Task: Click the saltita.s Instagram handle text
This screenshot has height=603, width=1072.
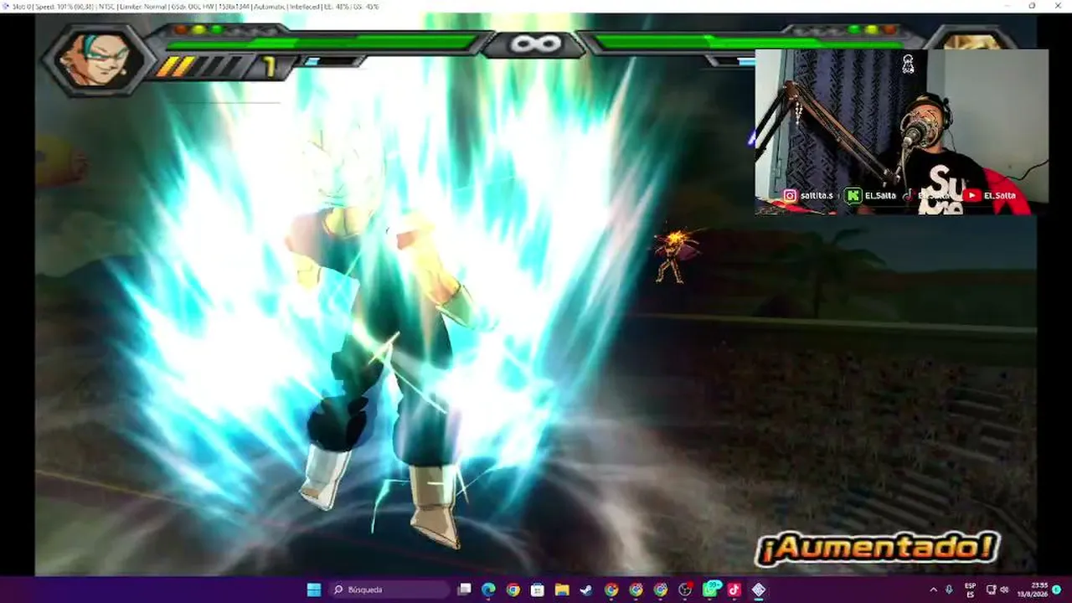Action: (x=817, y=195)
